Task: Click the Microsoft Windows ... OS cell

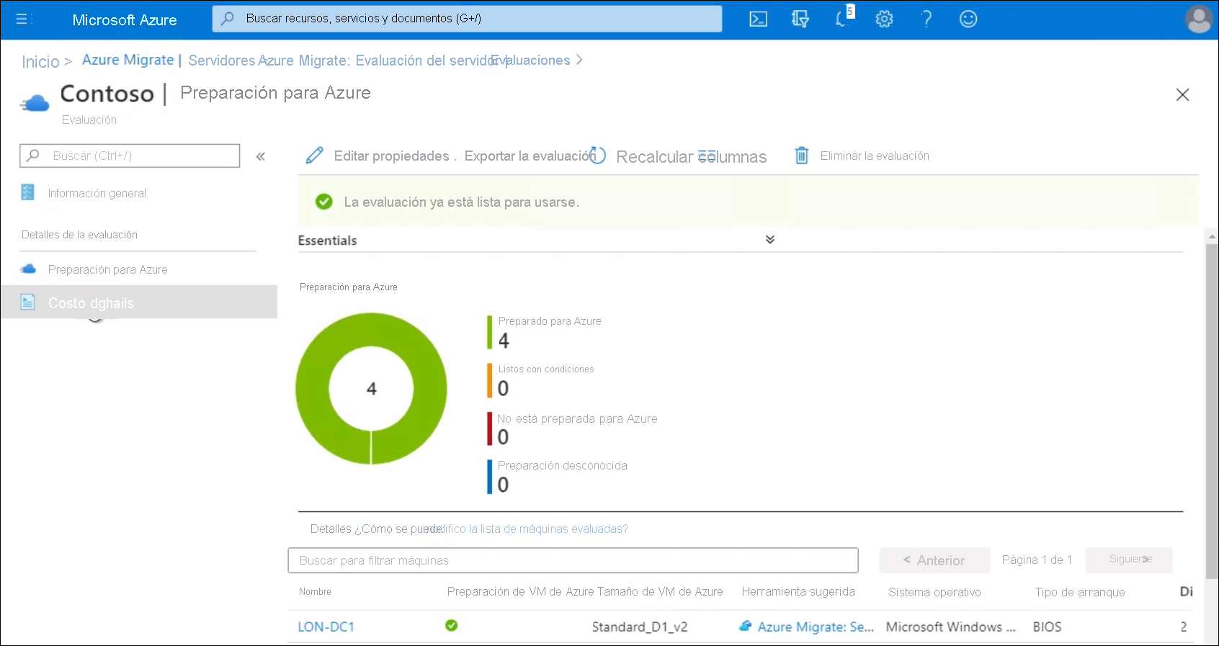Action: coord(951,627)
